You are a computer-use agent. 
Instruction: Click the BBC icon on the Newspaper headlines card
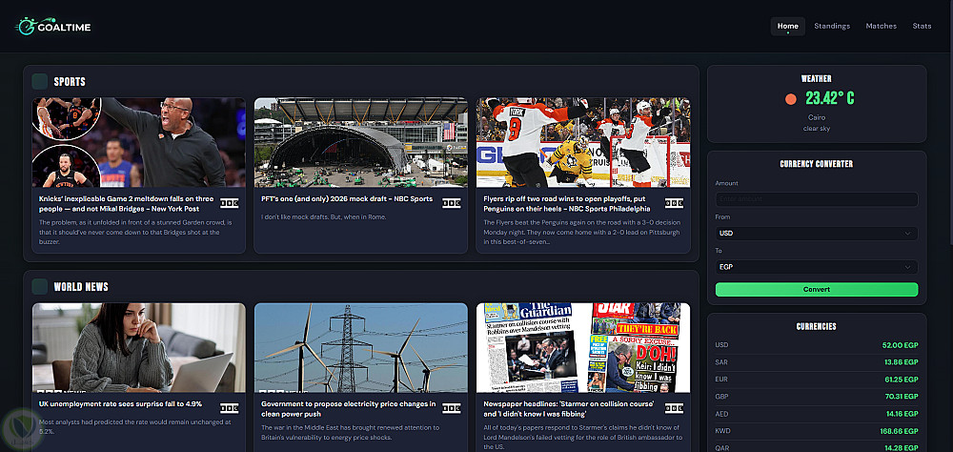tap(674, 408)
